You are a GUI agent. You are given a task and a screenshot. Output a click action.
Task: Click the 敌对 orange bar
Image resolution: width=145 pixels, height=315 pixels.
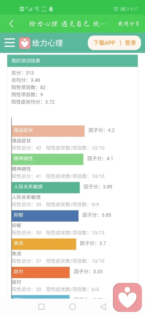point(41,272)
